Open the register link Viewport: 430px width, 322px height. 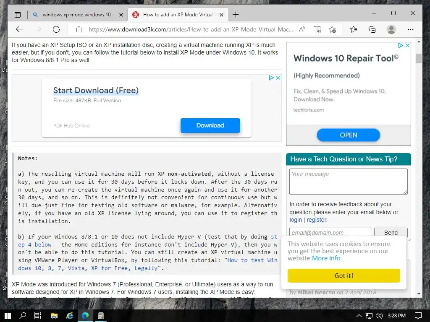click(x=317, y=220)
